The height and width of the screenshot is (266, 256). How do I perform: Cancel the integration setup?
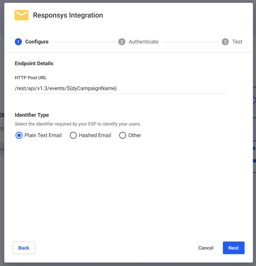tap(206, 248)
